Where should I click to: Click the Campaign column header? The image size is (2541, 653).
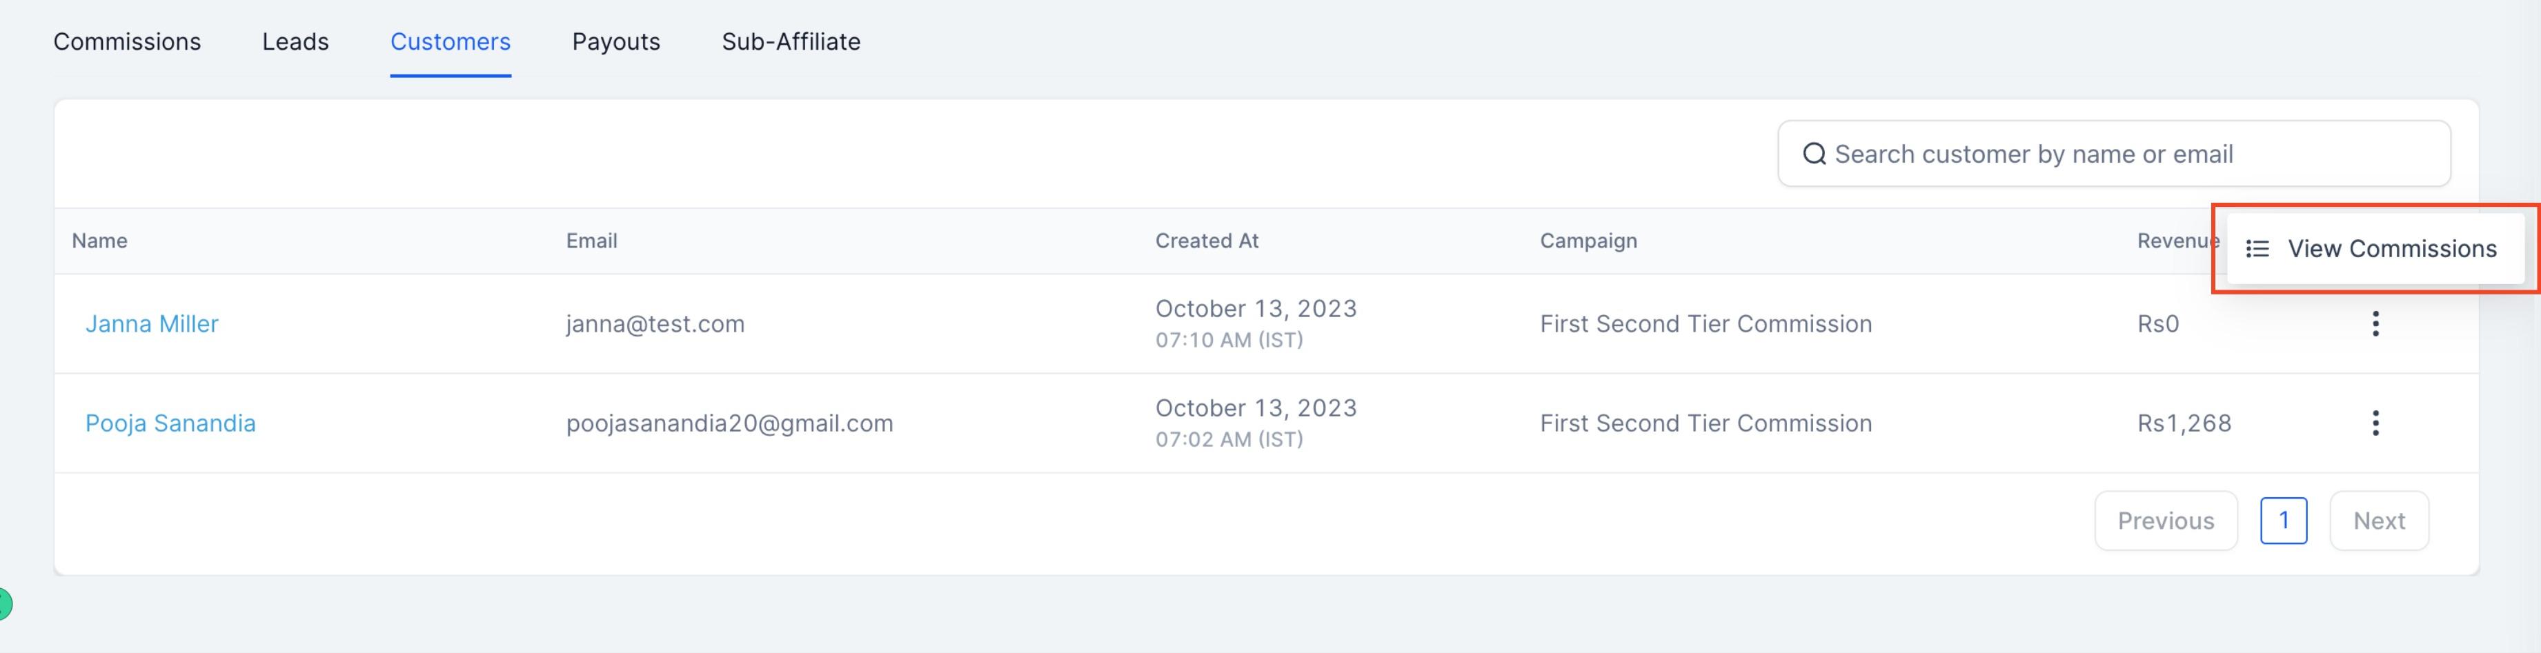tap(1588, 241)
